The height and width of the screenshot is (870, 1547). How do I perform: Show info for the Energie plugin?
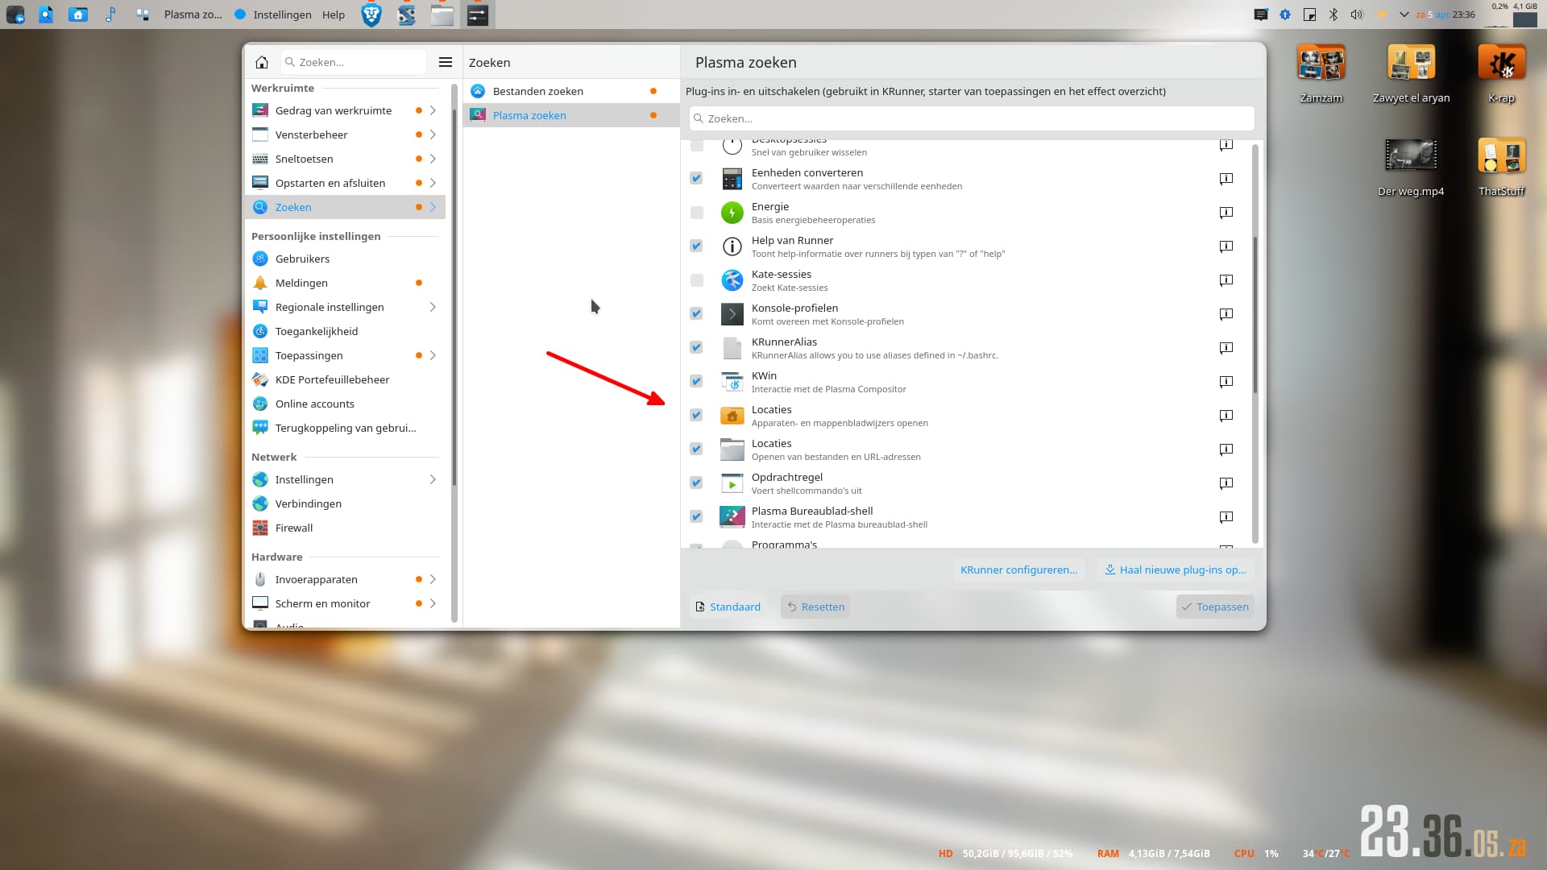(1226, 213)
